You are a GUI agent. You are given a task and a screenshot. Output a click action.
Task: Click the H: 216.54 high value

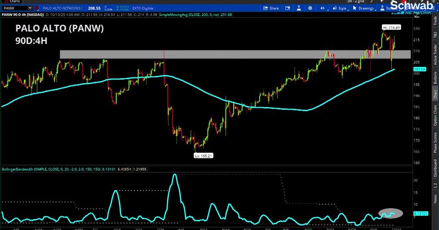106,15
